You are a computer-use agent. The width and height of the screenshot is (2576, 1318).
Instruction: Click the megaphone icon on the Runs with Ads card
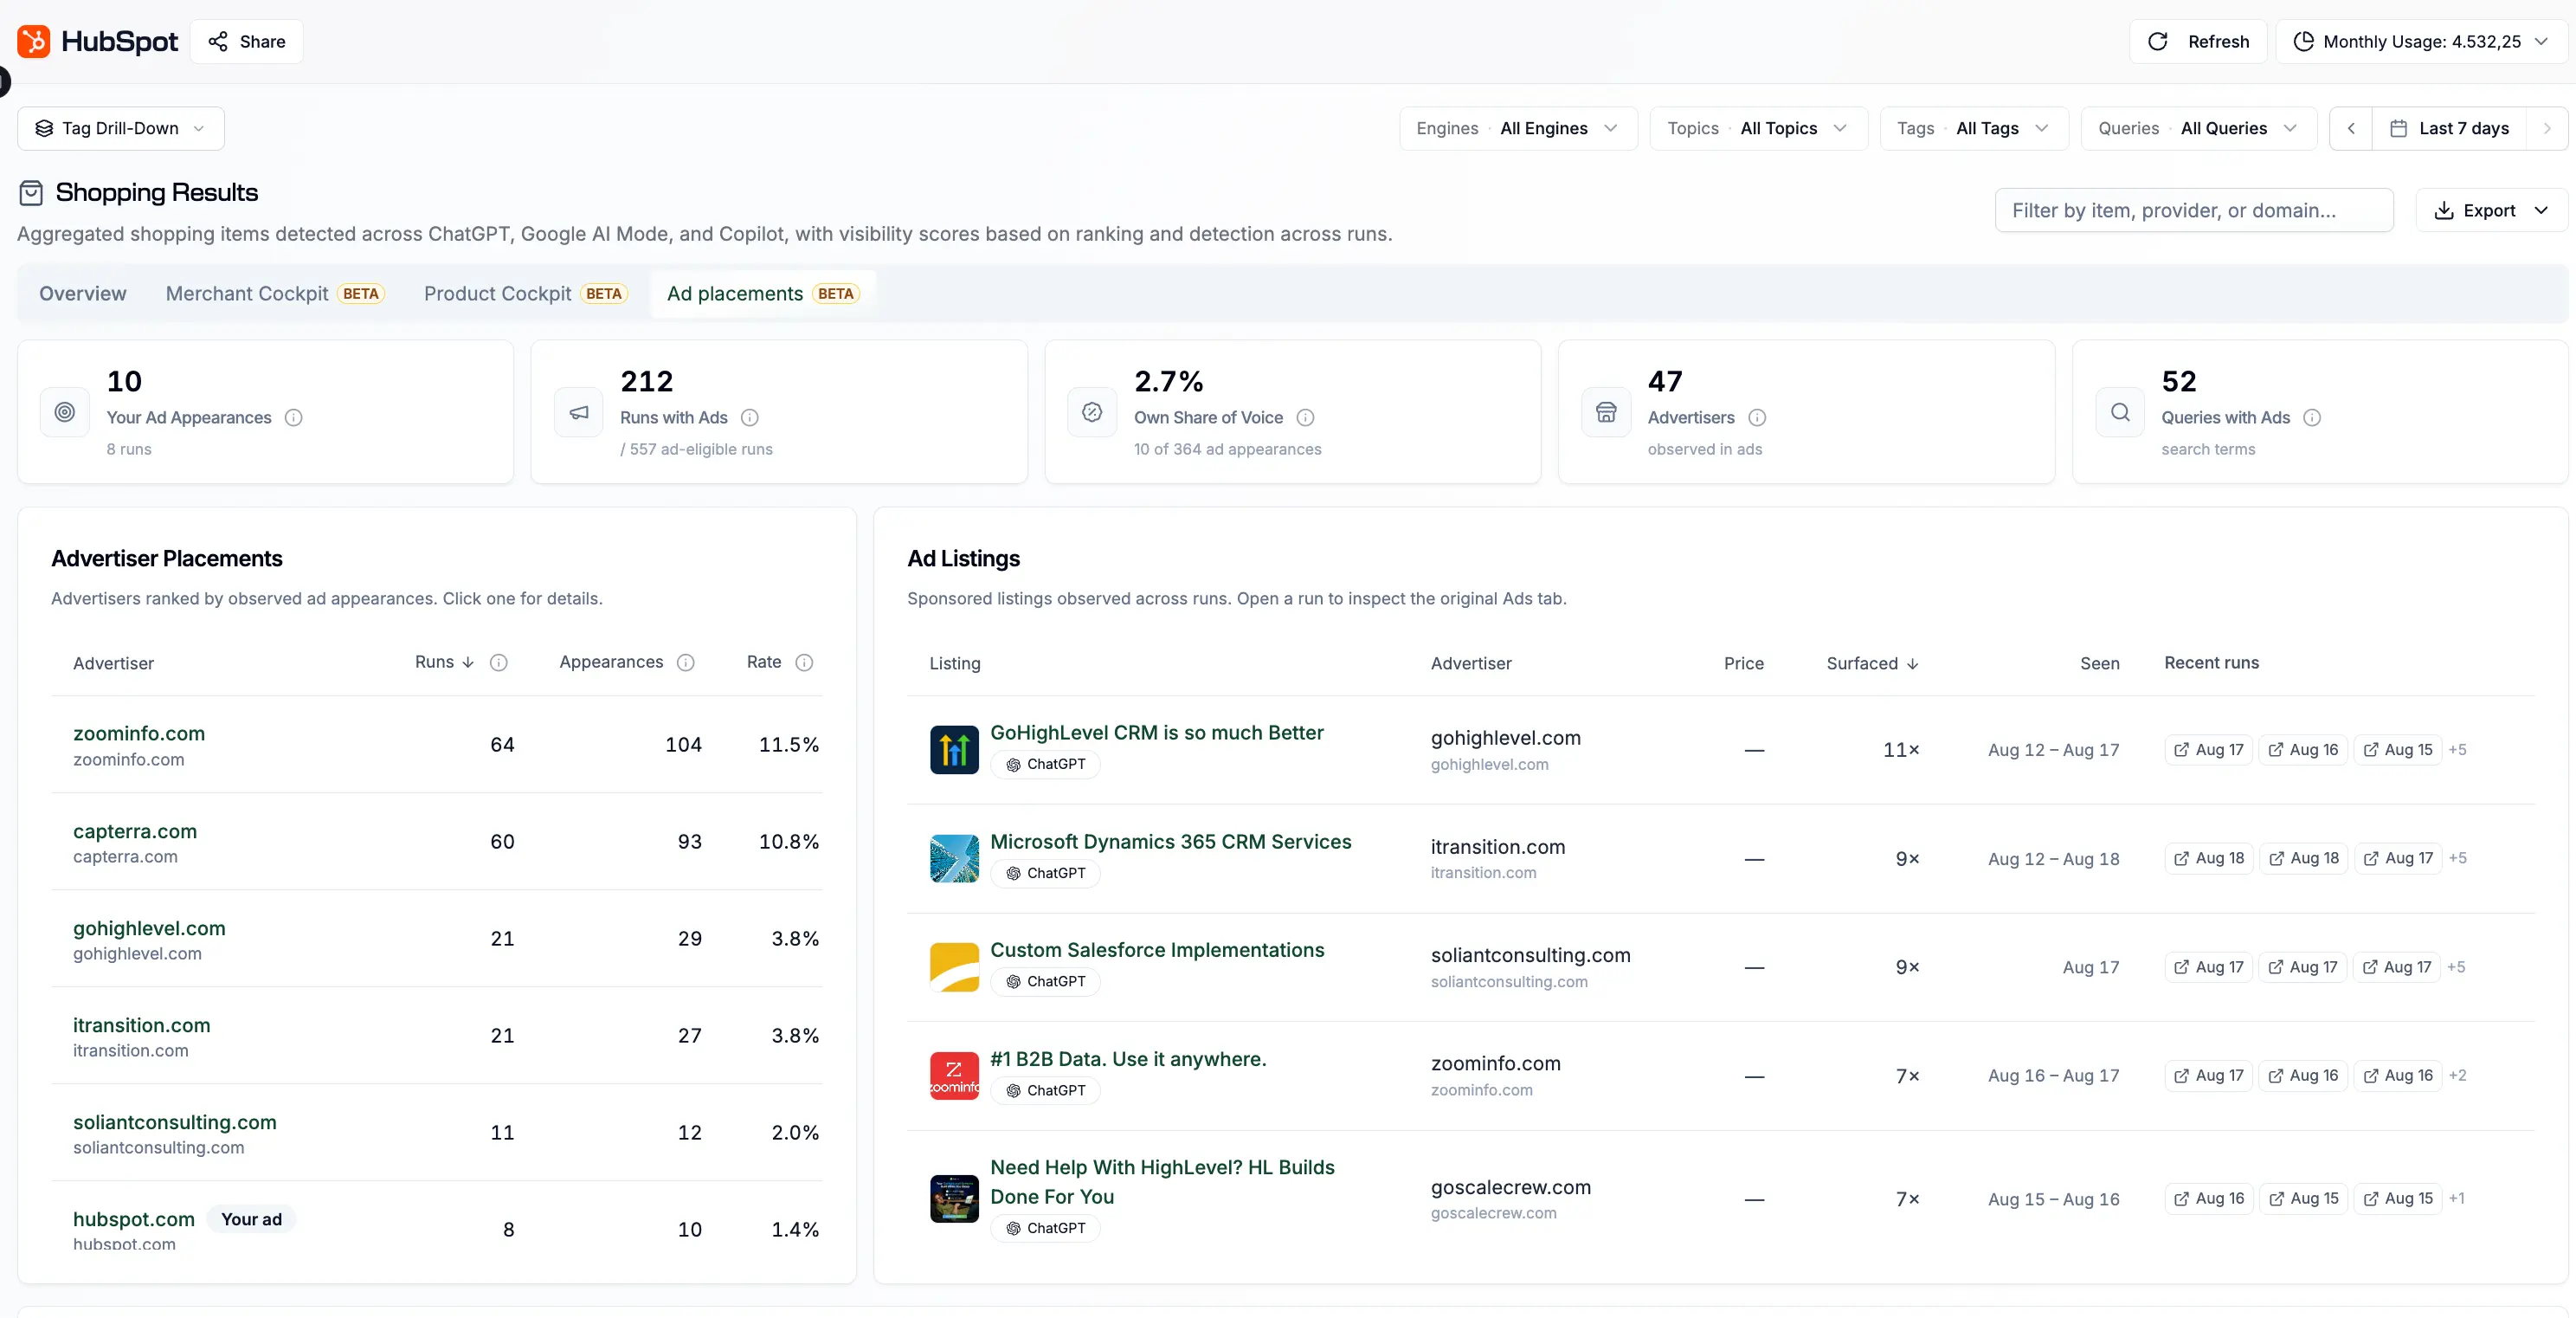pyautogui.click(x=579, y=412)
